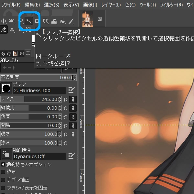
Task: Enable the 散布 checkbox
Action: point(3,172)
